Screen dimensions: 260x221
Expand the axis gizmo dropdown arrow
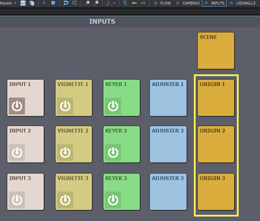pyautogui.click(x=114, y=3)
